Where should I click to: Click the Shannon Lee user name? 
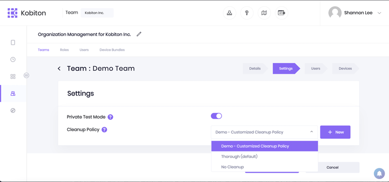tap(358, 13)
